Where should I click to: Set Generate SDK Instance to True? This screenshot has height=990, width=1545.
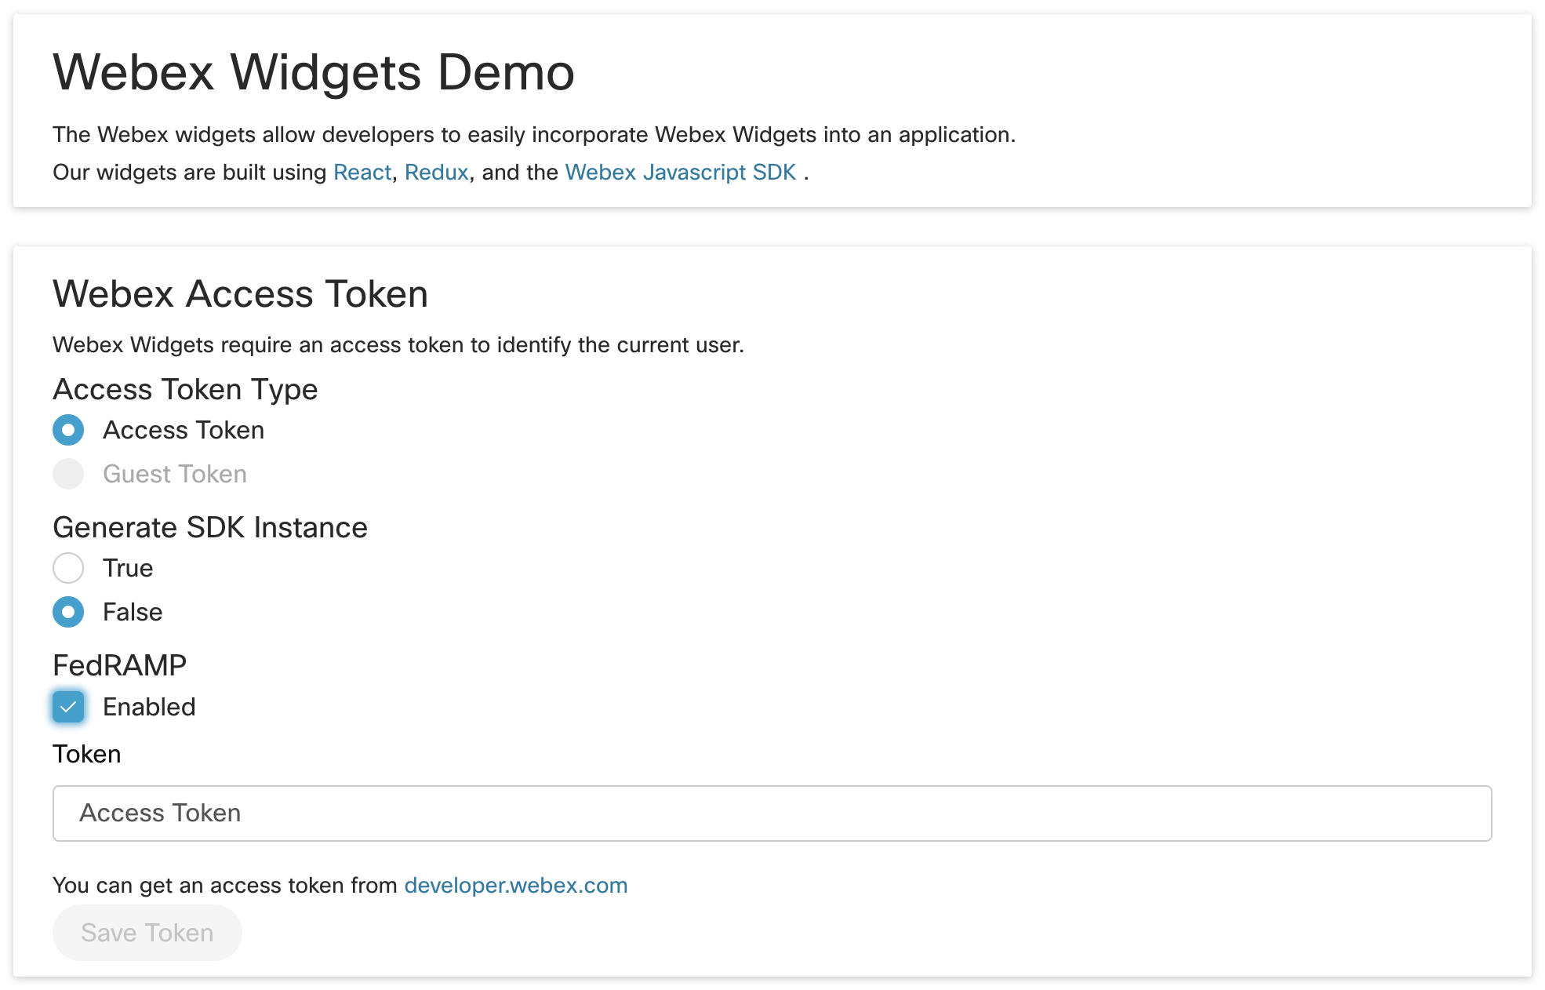coord(68,568)
